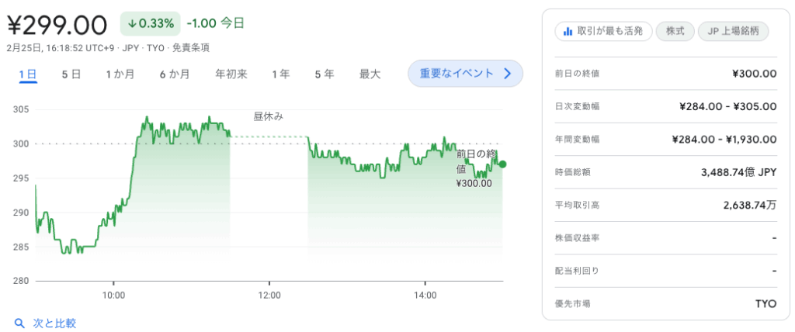Click the 次と比較 compare link
This screenshot has width=795, height=332.
click(54, 323)
